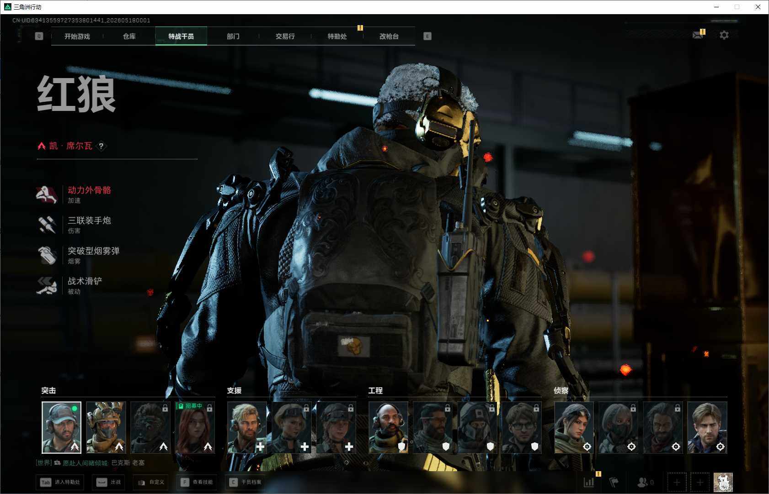Image resolution: width=769 pixels, height=494 pixels.
Task: Open the statistics bar chart icon
Action: (x=589, y=482)
